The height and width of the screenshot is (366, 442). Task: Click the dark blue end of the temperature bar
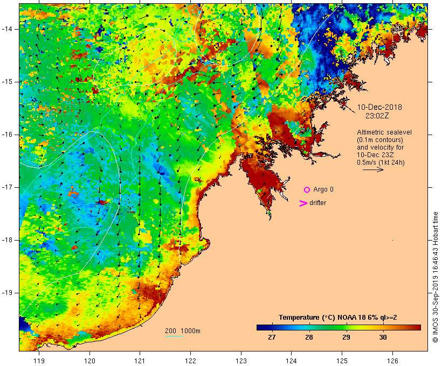point(260,327)
